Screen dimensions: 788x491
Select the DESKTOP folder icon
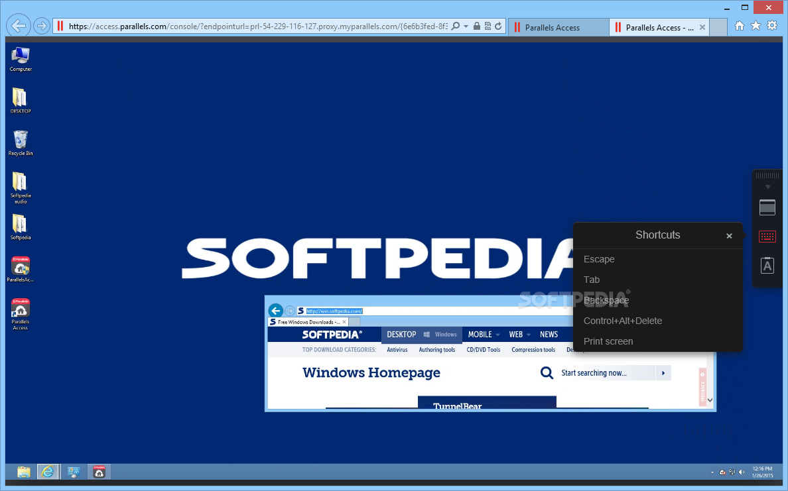pyautogui.click(x=21, y=101)
